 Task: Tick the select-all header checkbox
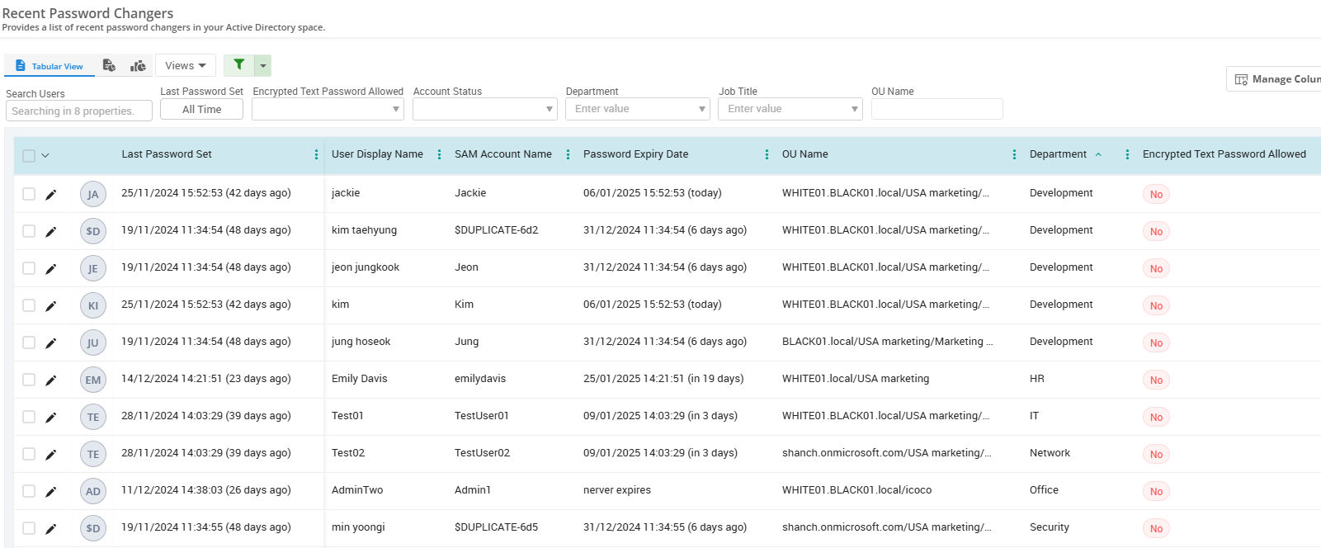coord(29,155)
